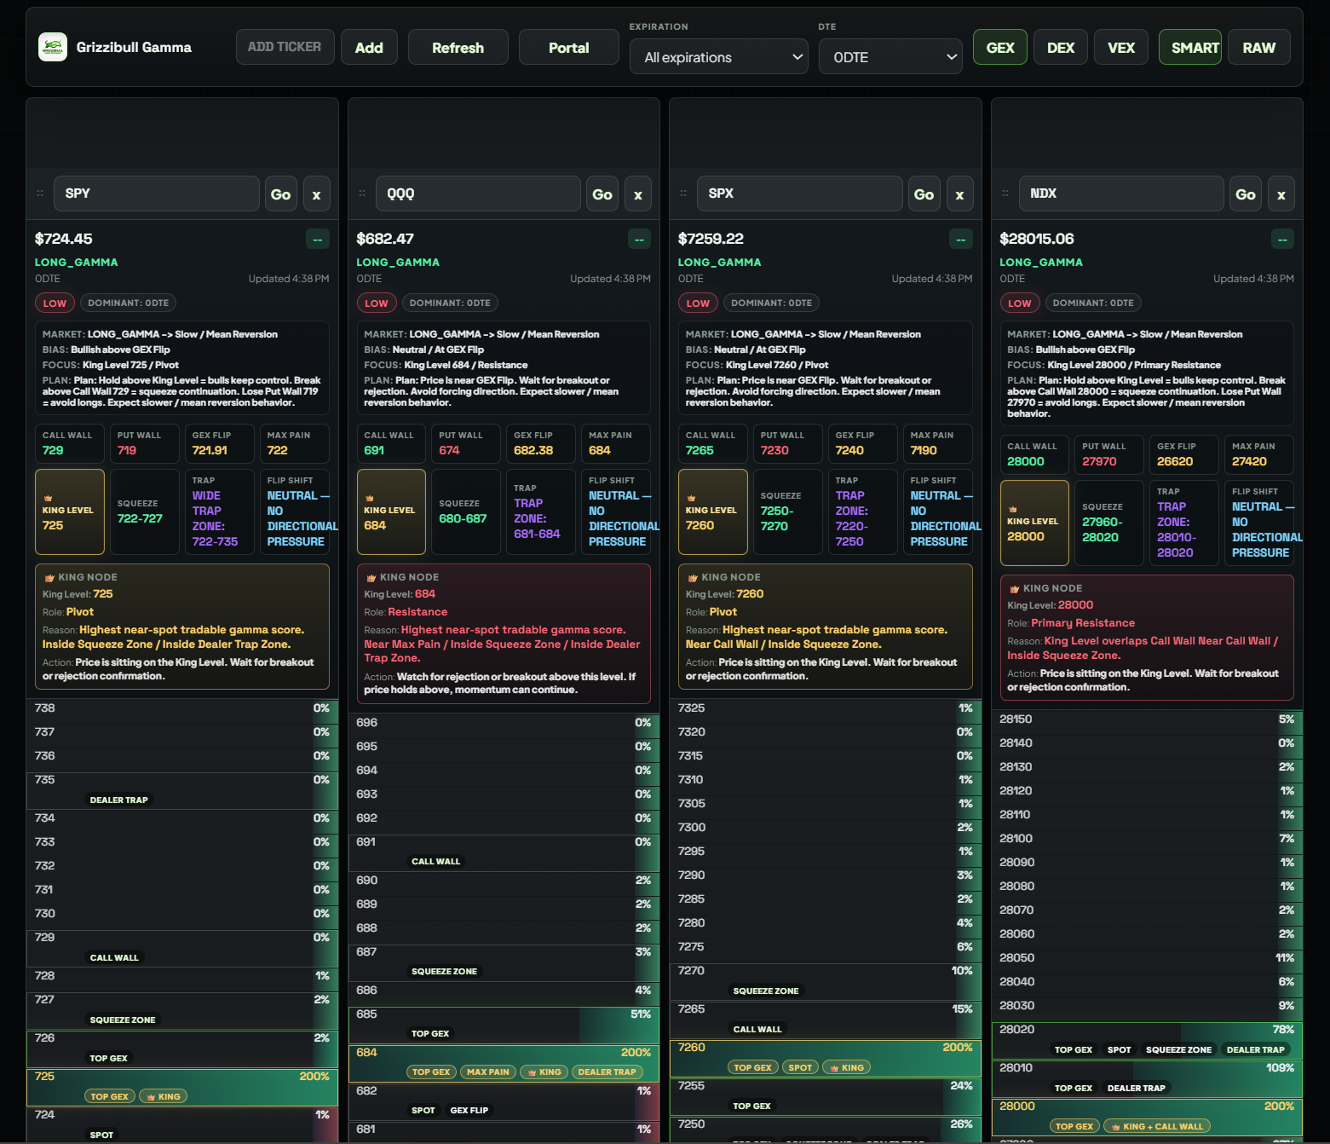
Task: Click GEX FLIP label on QQQ 682
Action: coord(469,1110)
